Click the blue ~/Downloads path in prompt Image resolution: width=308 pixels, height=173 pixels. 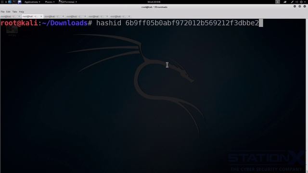click(x=64, y=23)
